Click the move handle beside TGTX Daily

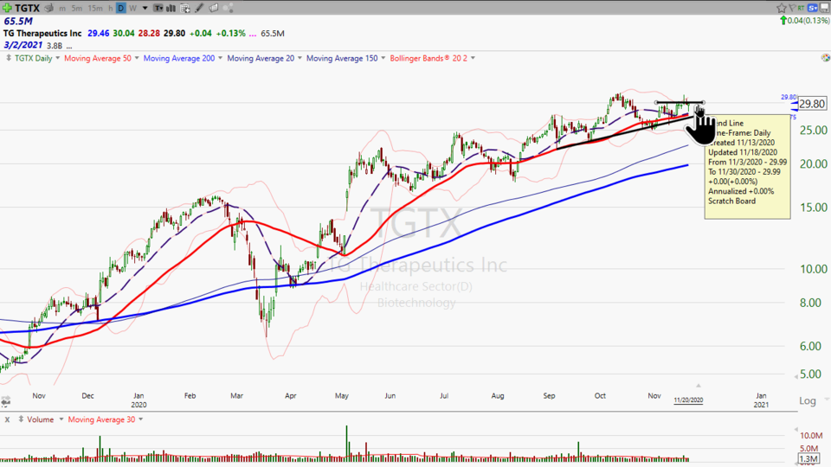click(8, 58)
